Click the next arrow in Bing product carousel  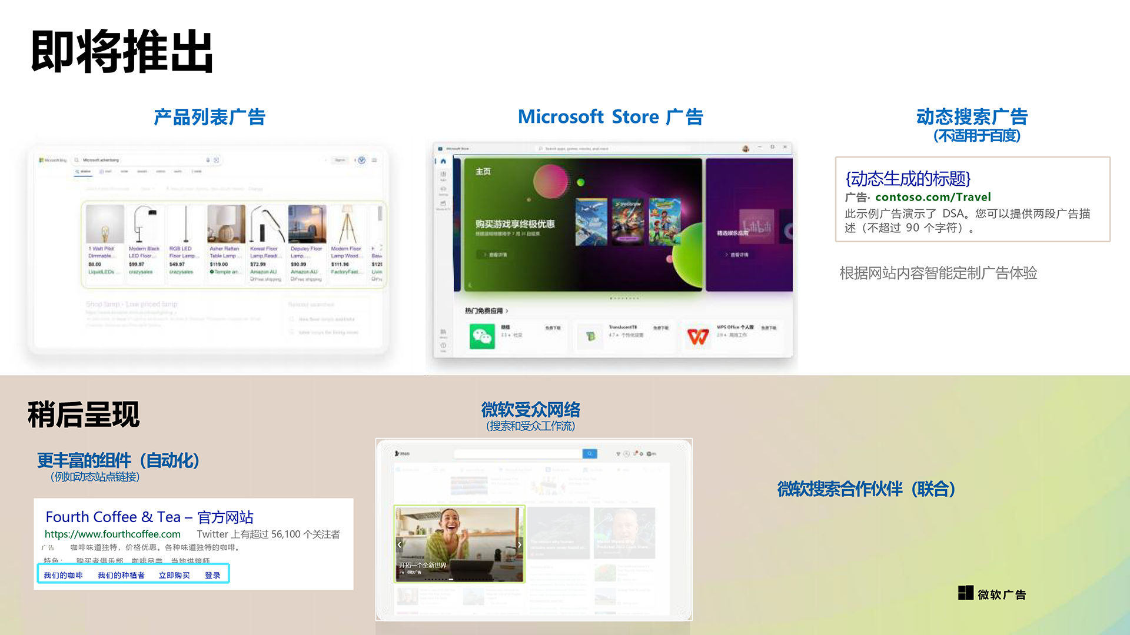click(x=380, y=248)
